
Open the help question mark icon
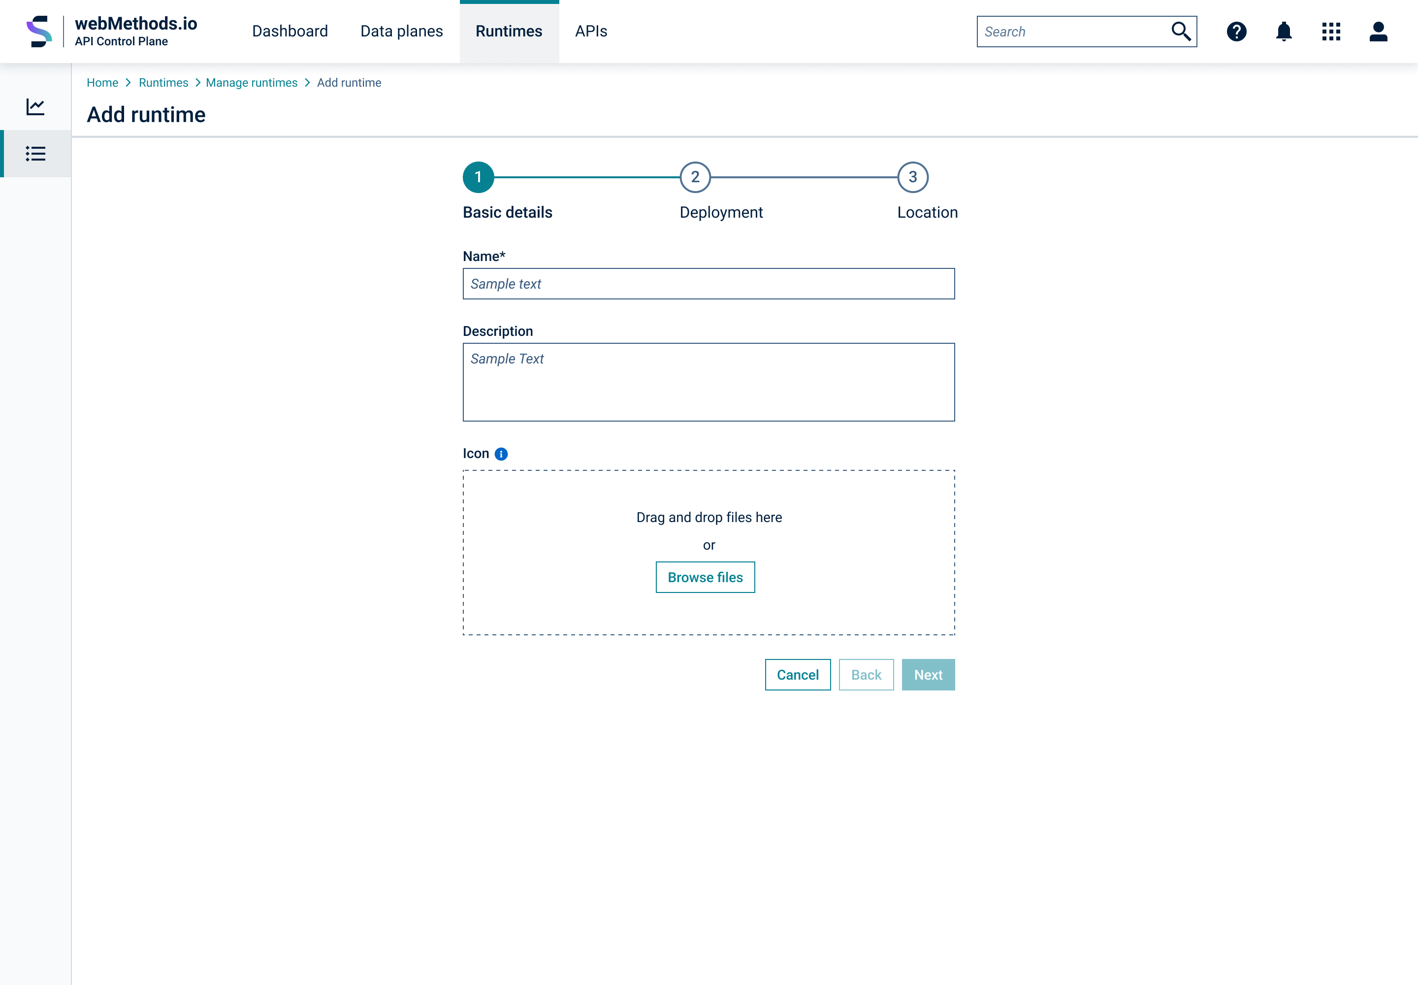1236,32
